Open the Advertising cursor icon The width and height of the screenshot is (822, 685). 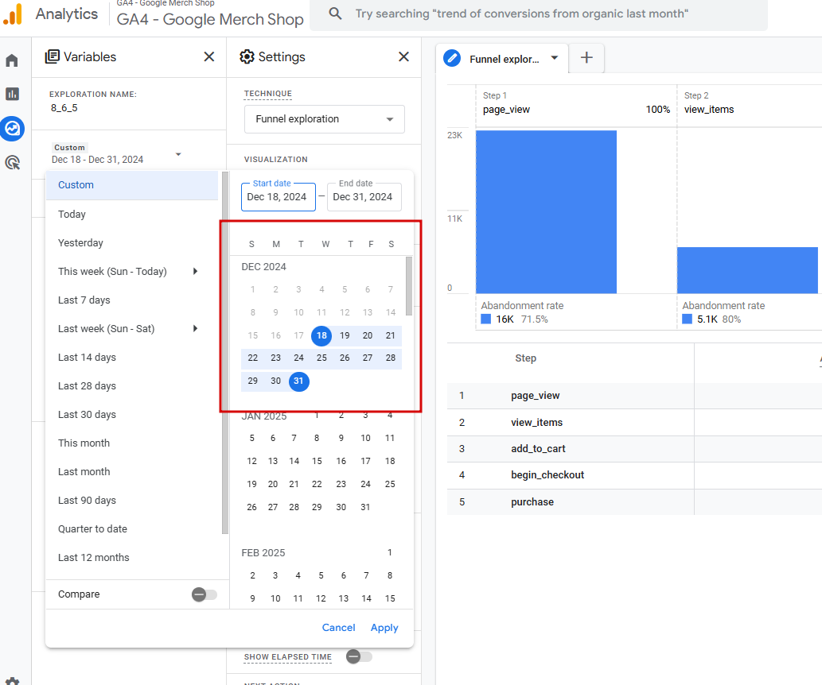coord(12,162)
